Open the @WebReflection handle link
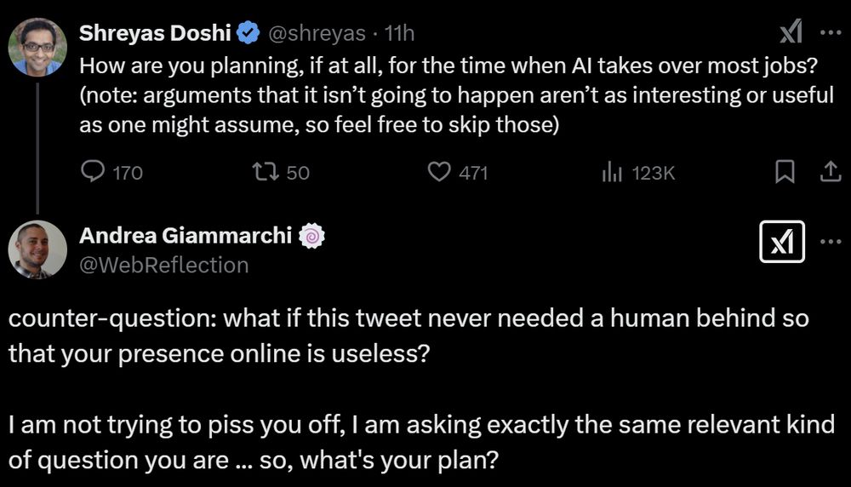The image size is (851, 487). [x=163, y=265]
